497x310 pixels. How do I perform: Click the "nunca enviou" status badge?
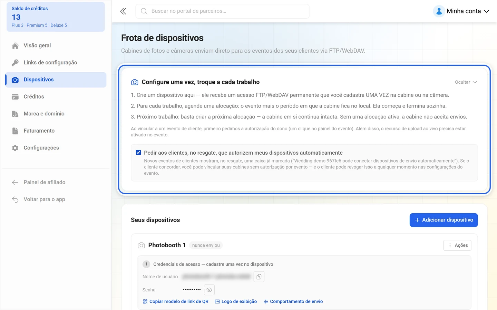(x=206, y=245)
